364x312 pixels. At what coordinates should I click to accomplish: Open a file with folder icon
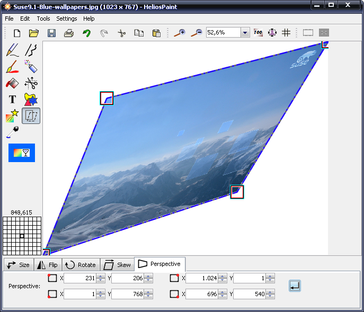pyautogui.click(x=34, y=33)
